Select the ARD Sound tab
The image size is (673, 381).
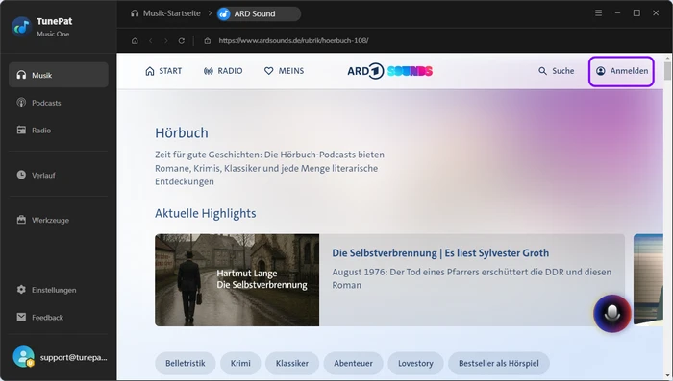(259, 13)
